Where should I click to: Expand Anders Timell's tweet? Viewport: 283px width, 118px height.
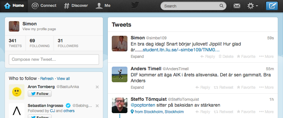coord(137,87)
